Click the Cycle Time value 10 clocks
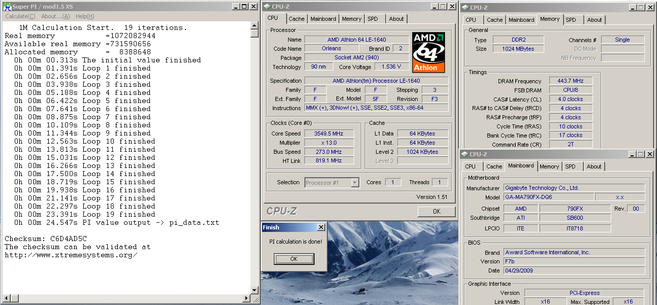Viewport: 657px width, 305px height. tap(571, 126)
